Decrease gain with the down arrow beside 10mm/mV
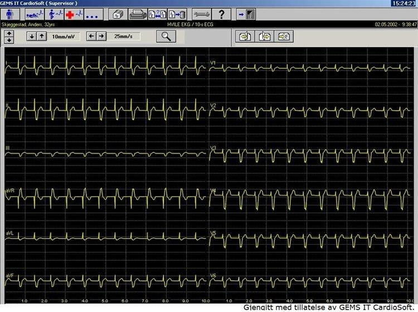The image size is (418, 312). click(x=32, y=36)
